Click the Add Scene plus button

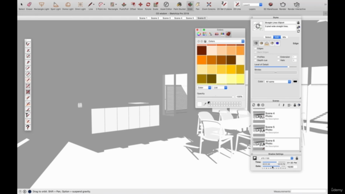tap(259, 105)
